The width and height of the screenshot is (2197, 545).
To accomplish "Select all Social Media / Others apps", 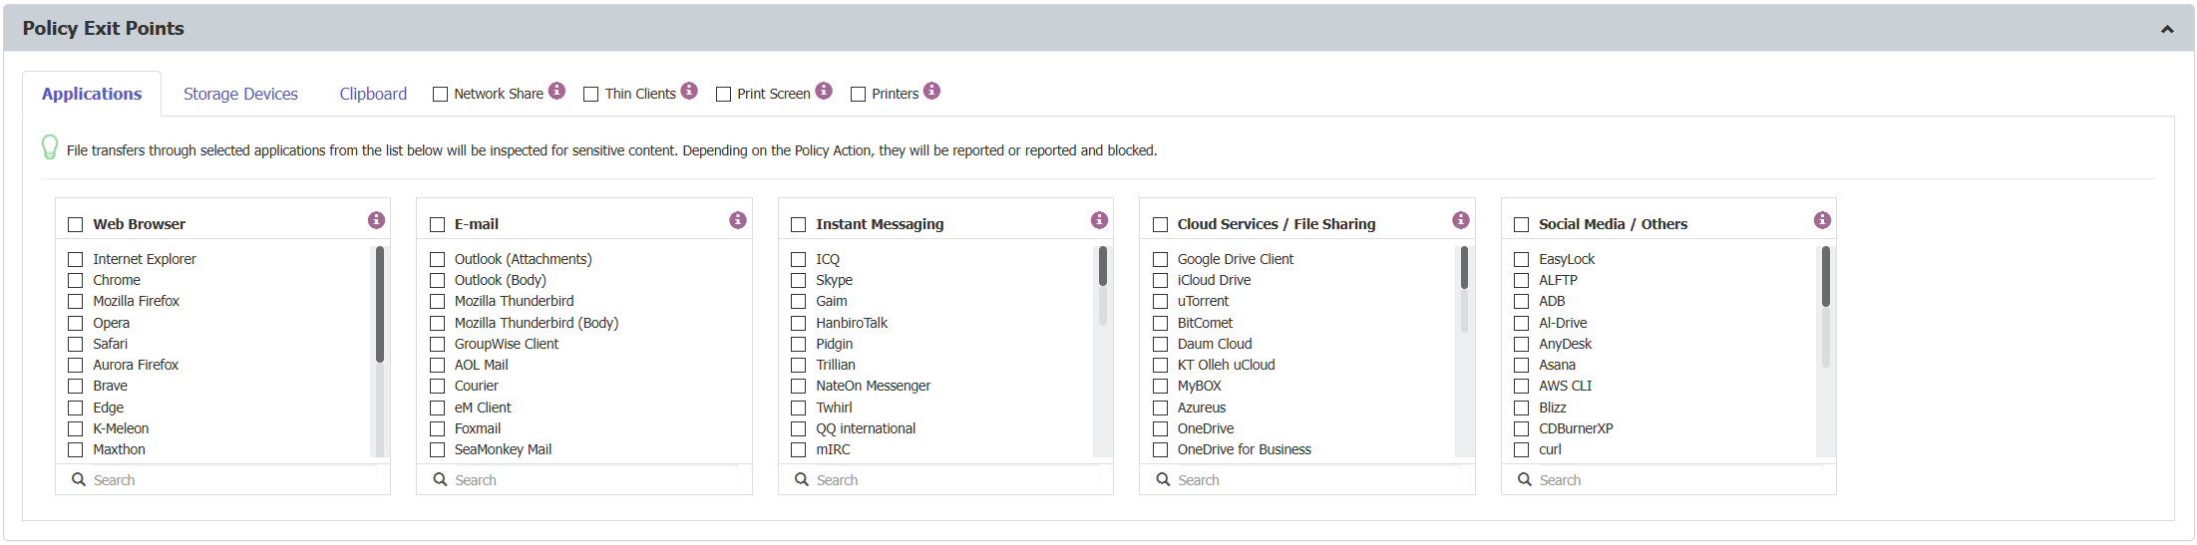I will click(x=1521, y=224).
